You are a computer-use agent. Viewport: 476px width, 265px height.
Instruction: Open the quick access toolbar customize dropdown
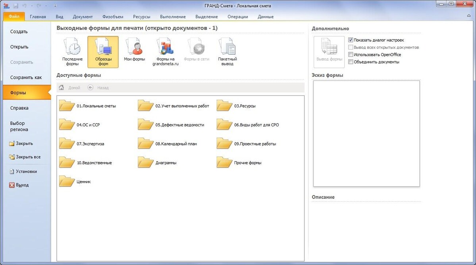(x=55, y=6)
